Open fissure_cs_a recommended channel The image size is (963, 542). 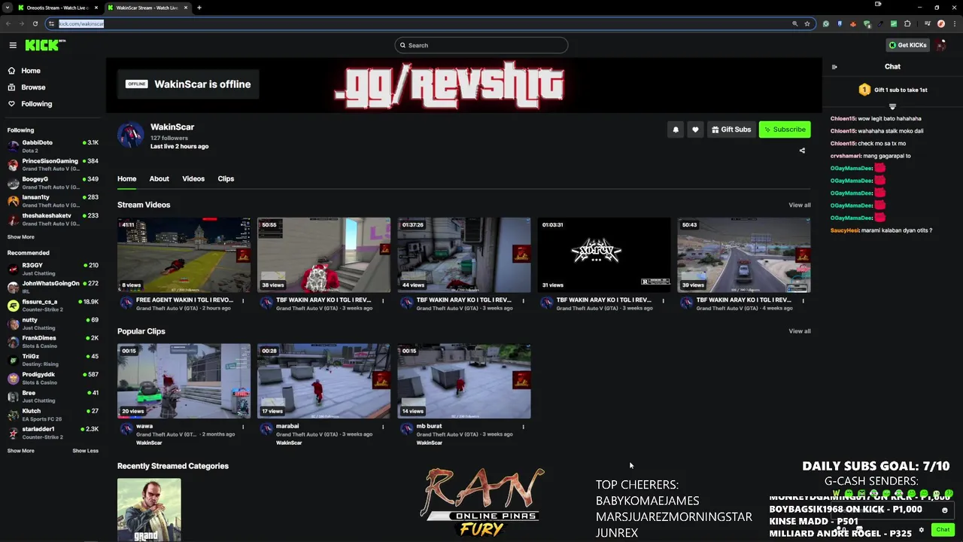coord(53,305)
